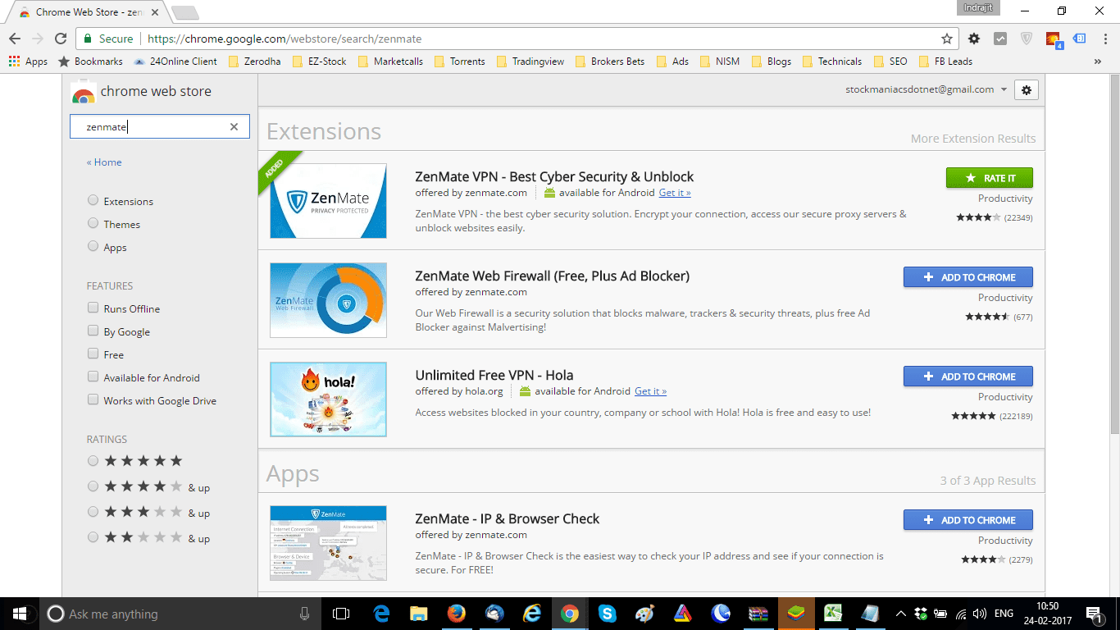Select the Apps radio filter
This screenshot has width=1120, height=630.
93,246
